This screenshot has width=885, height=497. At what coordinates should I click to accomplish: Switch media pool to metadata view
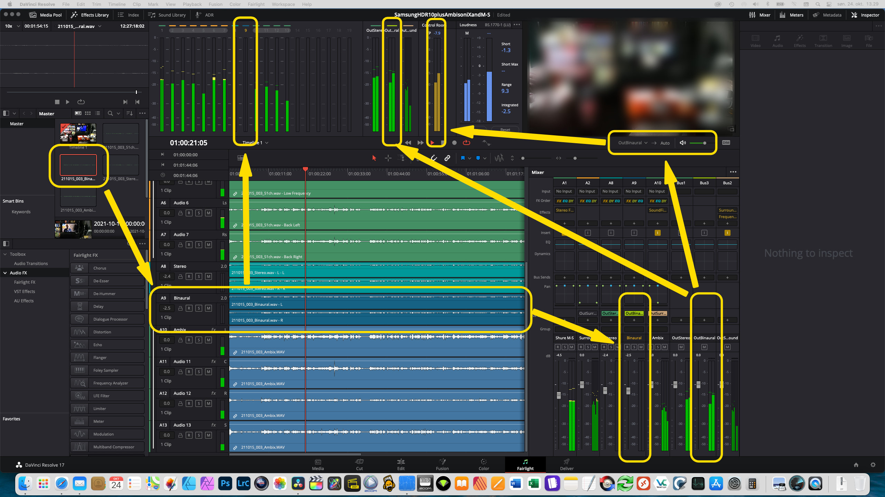click(x=78, y=113)
